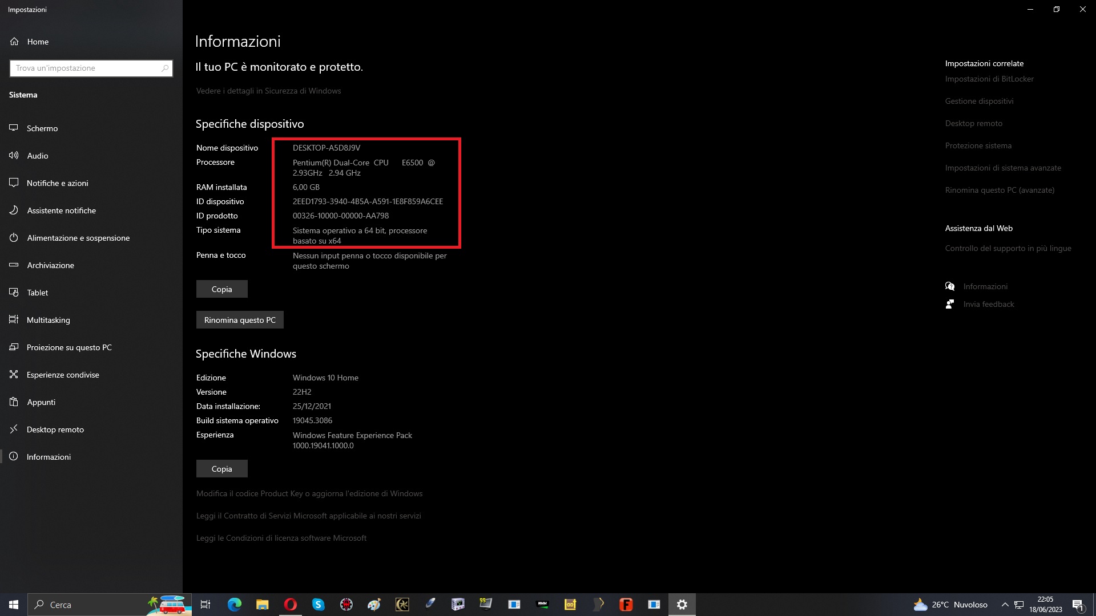The width and height of the screenshot is (1096, 616).
Task: Open Impostazioni di BitLocker link
Action: pyautogui.click(x=989, y=79)
